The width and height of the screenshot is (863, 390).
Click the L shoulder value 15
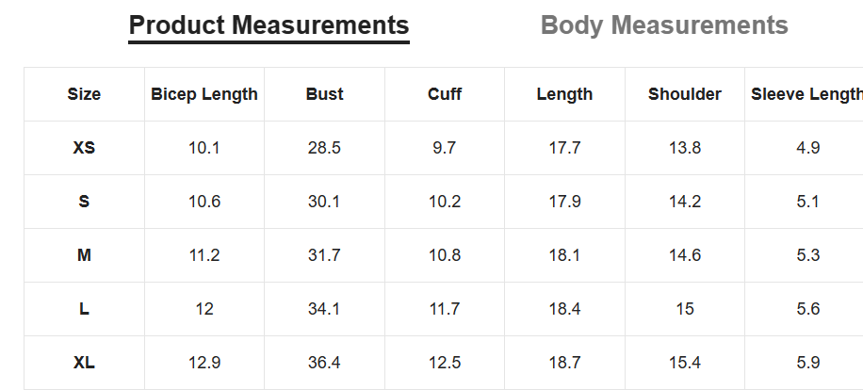click(685, 309)
